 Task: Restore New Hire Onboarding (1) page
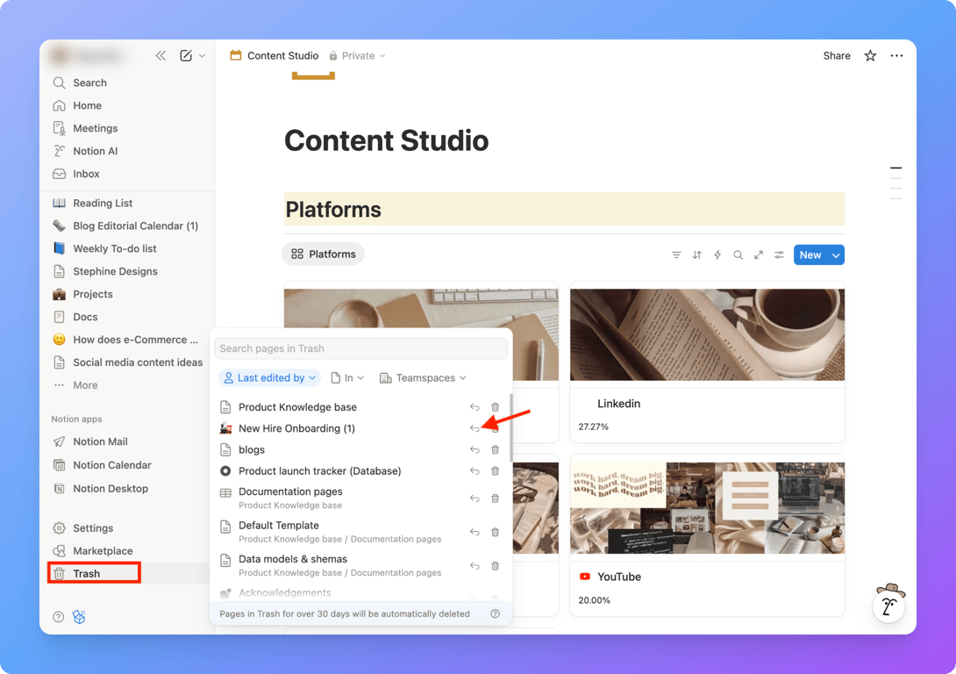474,428
